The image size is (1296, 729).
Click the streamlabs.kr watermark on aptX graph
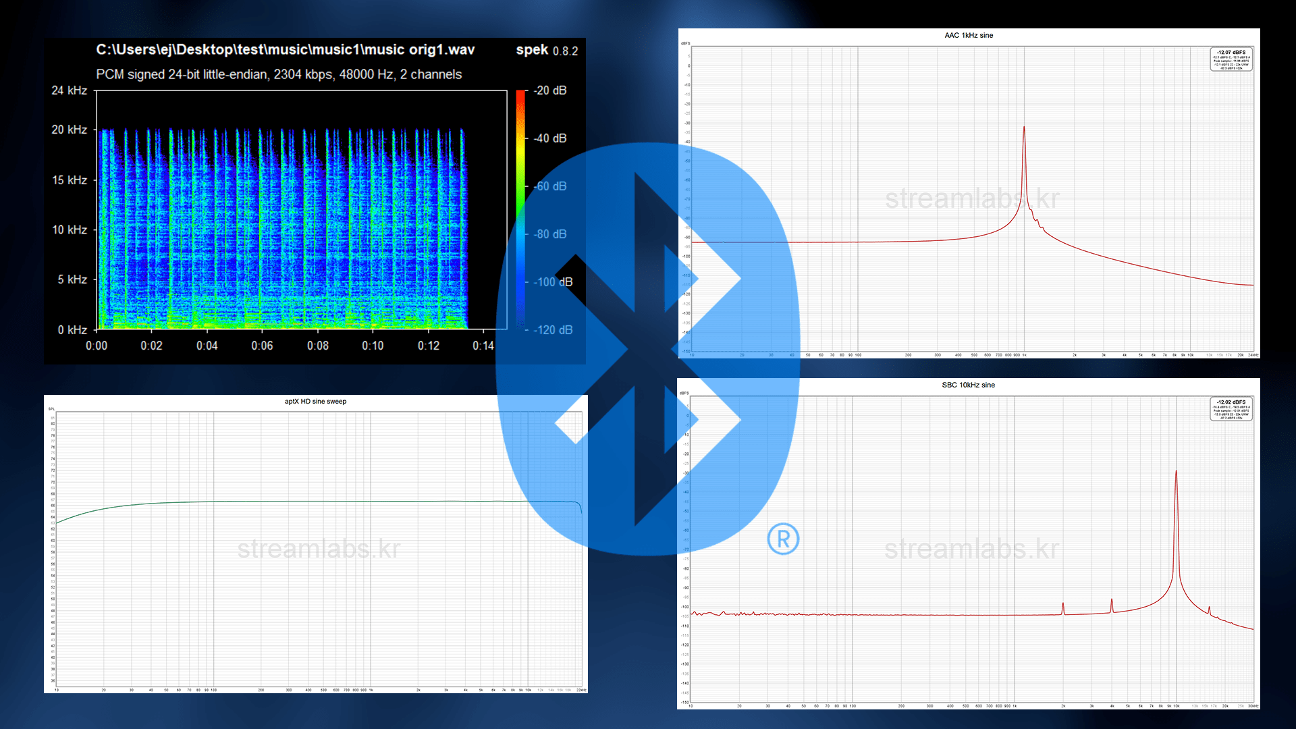[x=319, y=549]
